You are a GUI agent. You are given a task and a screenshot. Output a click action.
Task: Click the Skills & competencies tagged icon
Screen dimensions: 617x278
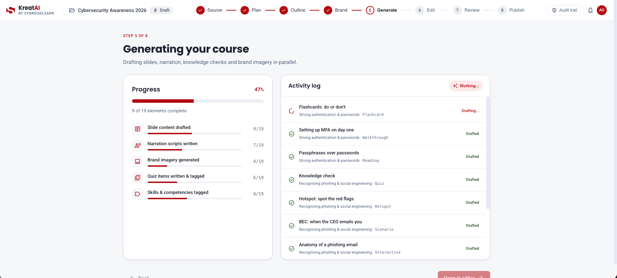(138, 194)
